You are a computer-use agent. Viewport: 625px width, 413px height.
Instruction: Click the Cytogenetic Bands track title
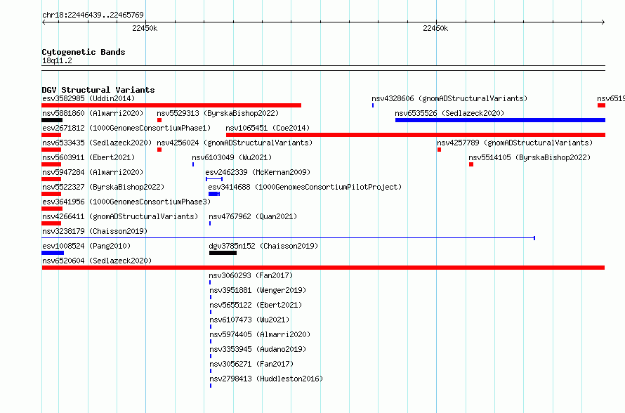84,52
